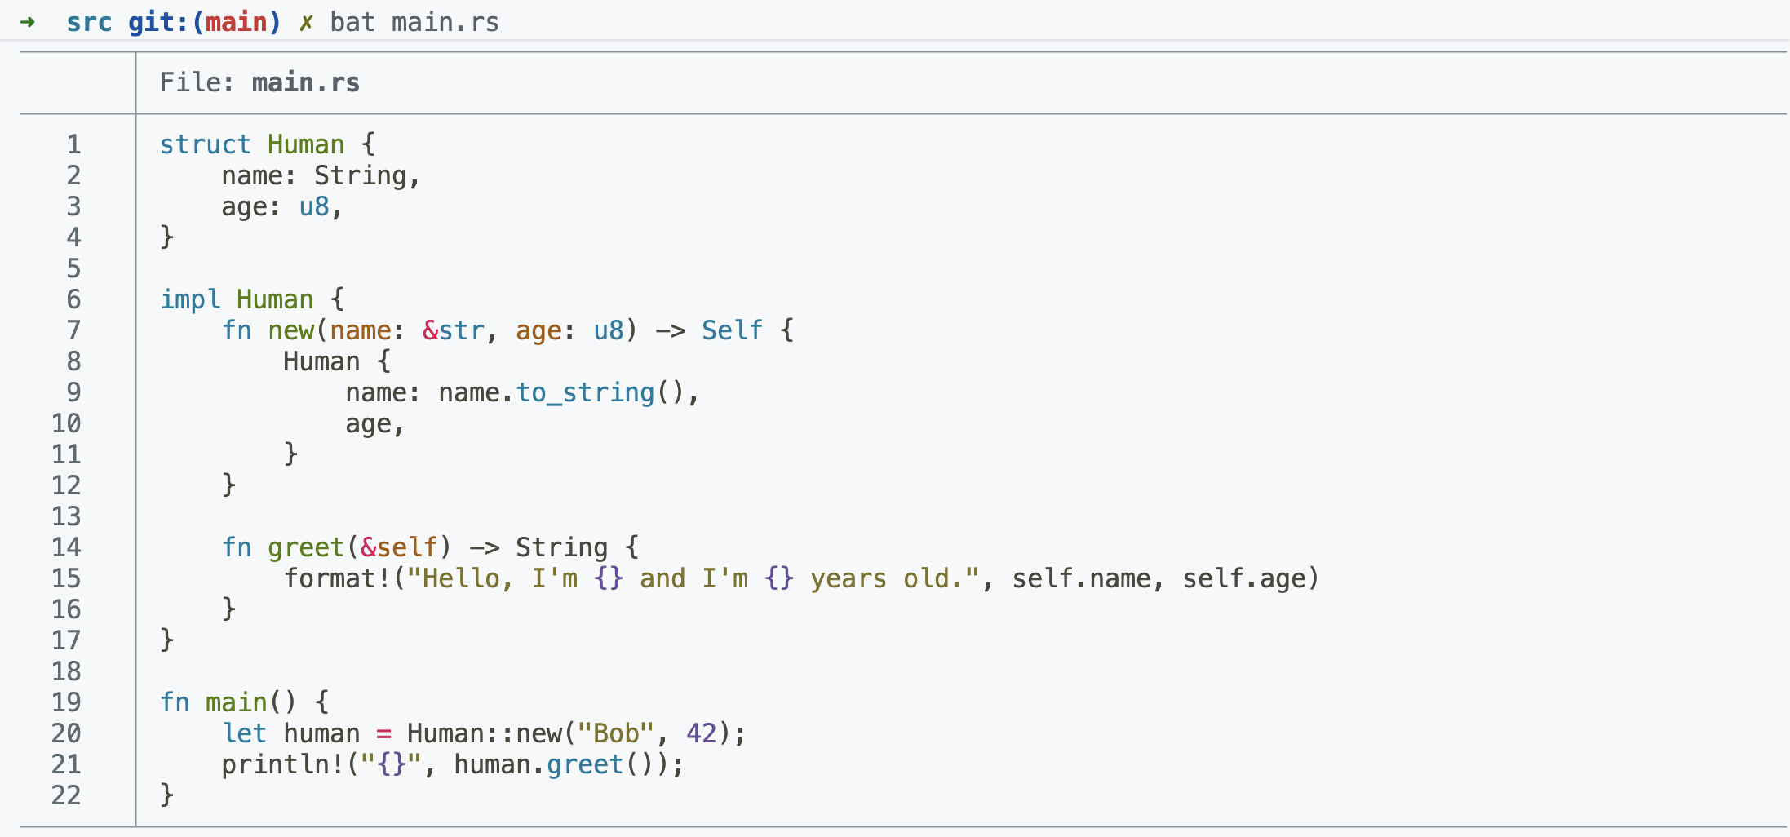The width and height of the screenshot is (1790, 837).
Task: Click the 'src' directory name in prompt
Action: (x=89, y=22)
